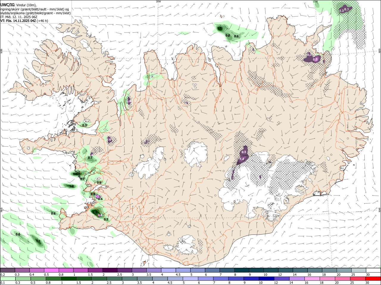
Task: Pick the bright pink swatch between 0.5 and 0.8
Action: (51, 270)
